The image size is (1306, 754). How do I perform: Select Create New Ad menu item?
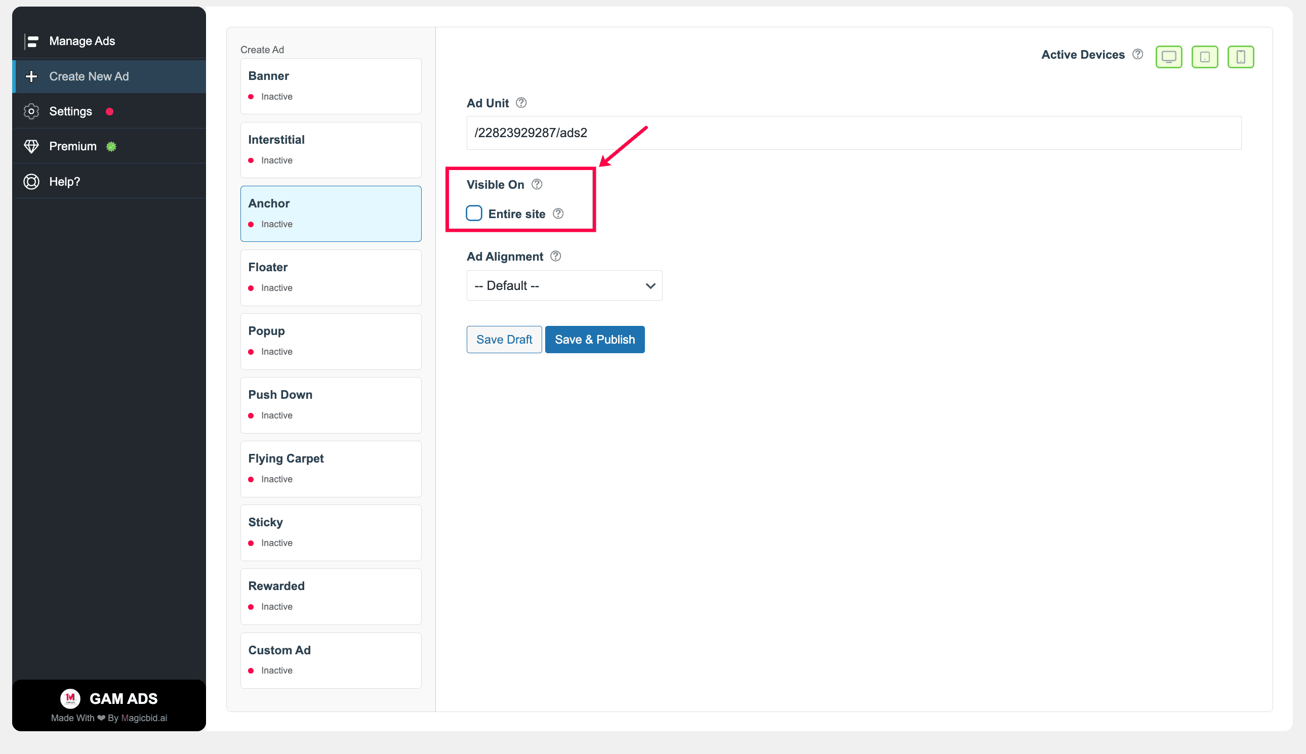point(109,76)
